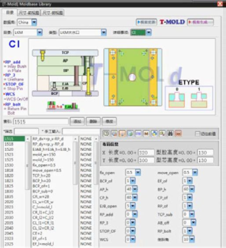This screenshot has width=226, height=248.
Task: Select the CR_w=28 parameter row
Action: 41,197
